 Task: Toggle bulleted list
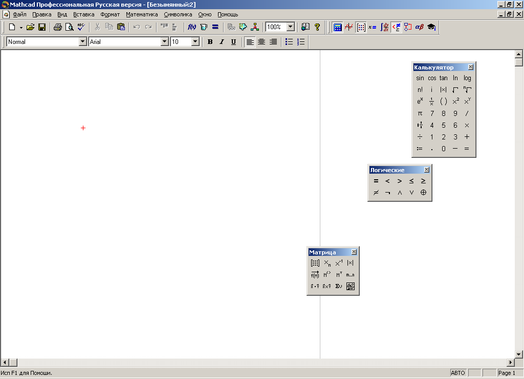tap(289, 42)
